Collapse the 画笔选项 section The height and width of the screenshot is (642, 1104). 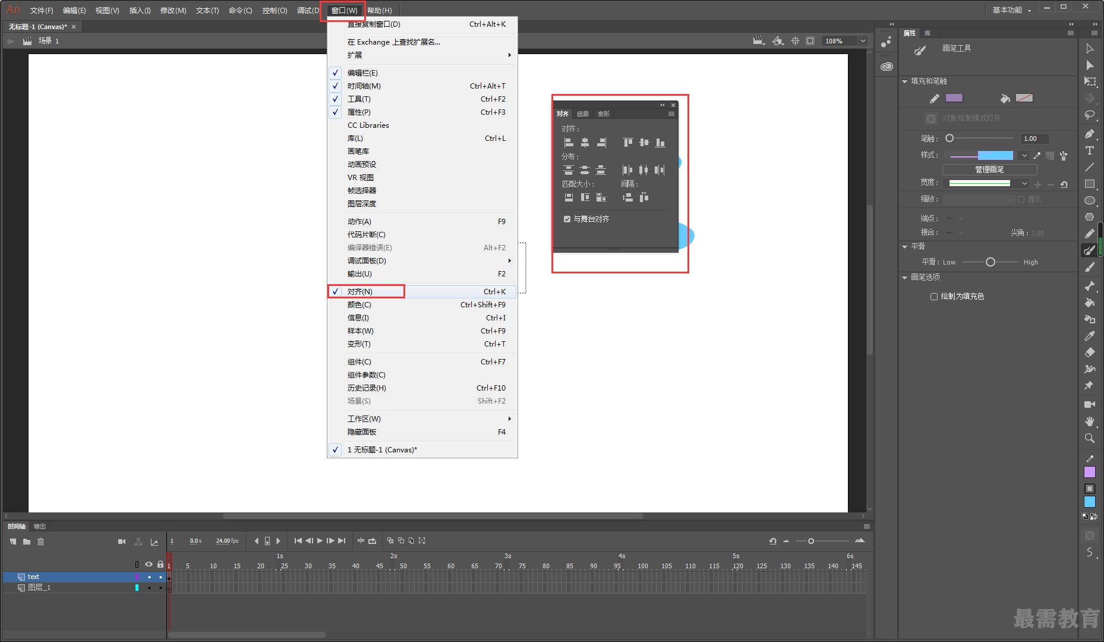tap(904, 278)
